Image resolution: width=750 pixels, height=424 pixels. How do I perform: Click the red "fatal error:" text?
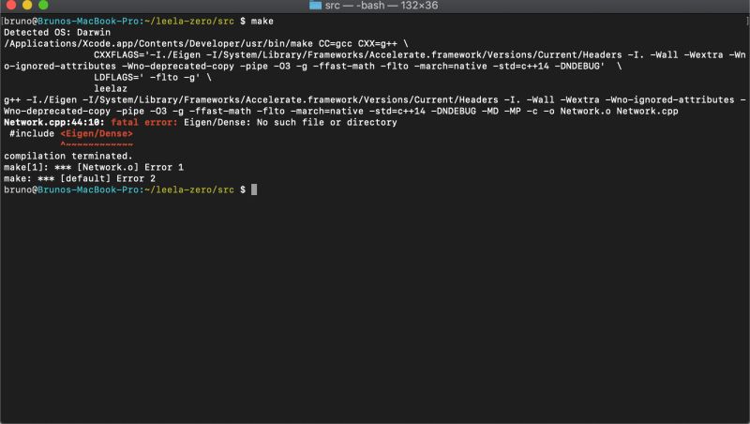point(144,123)
